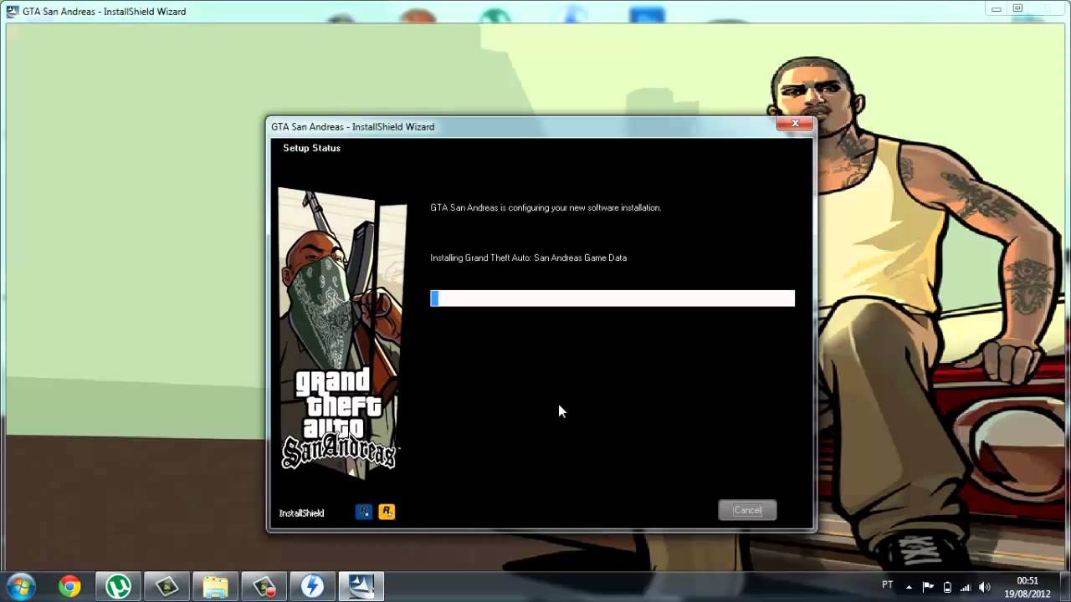The image size is (1071, 602).
Task: Click the Setup Status heading
Action: coord(311,148)
